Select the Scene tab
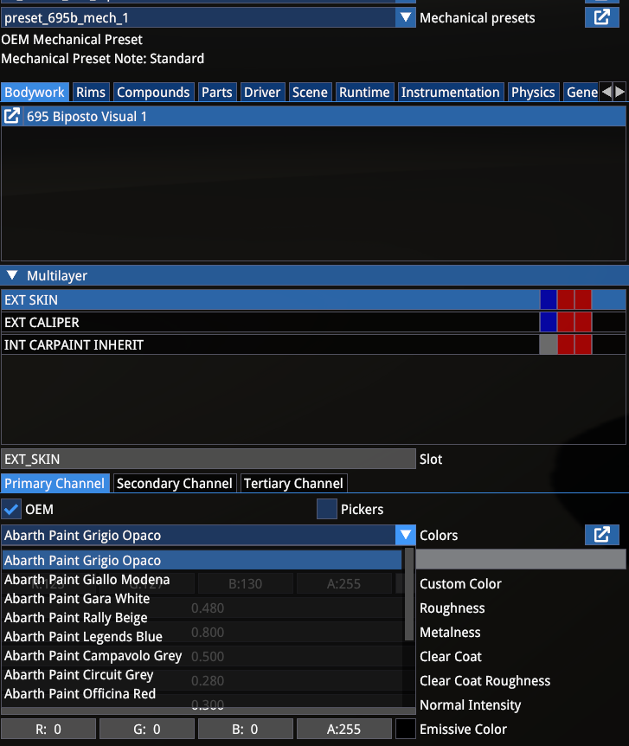The image size is (629, 746). click(x=310, y=92)
